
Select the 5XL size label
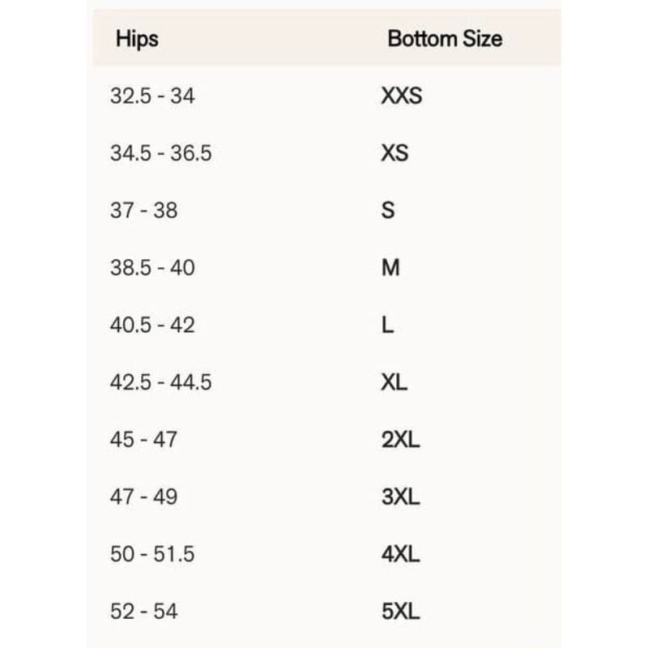[401, 612]
